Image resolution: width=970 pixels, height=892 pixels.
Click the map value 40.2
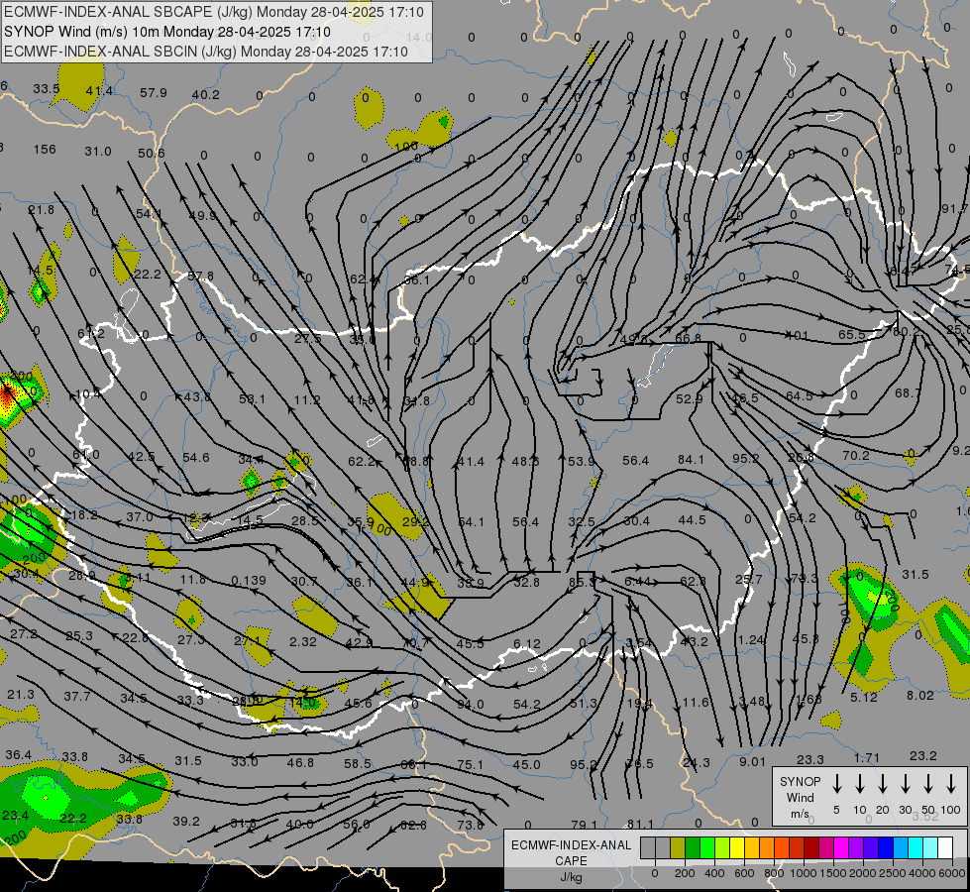point(205,95)
